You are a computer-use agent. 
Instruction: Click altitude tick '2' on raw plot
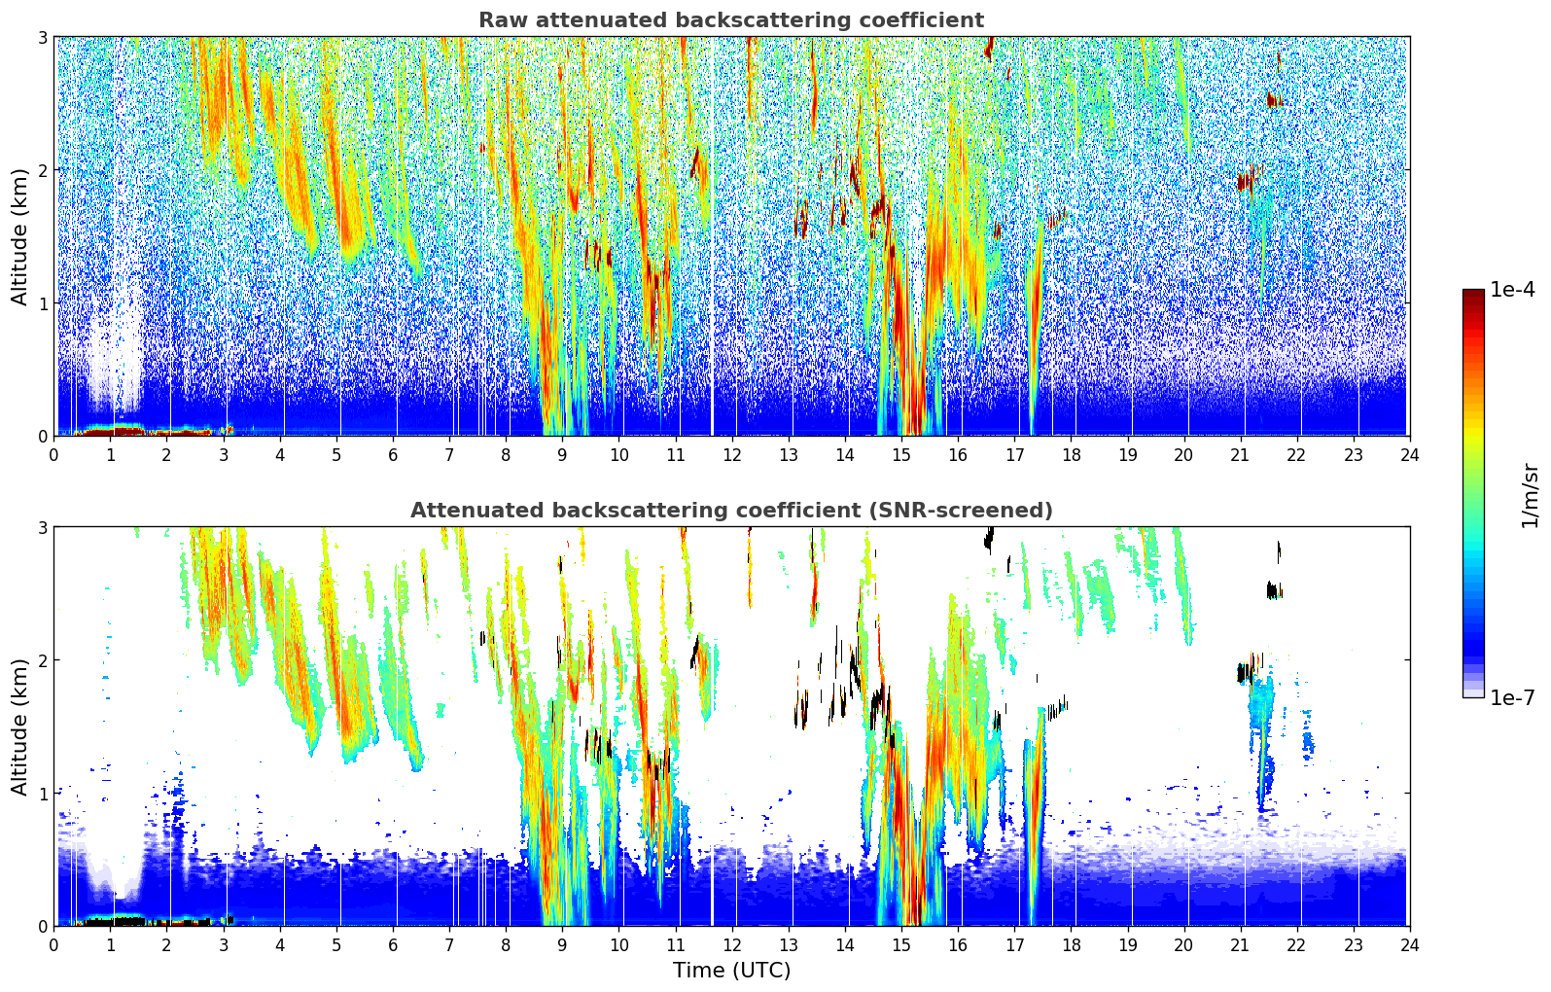[43, 170]
